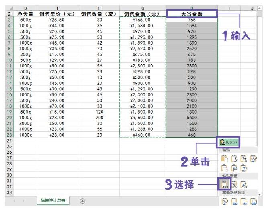Select row 33 header
This screenshot has height=210, width=266.
point(9,192)
